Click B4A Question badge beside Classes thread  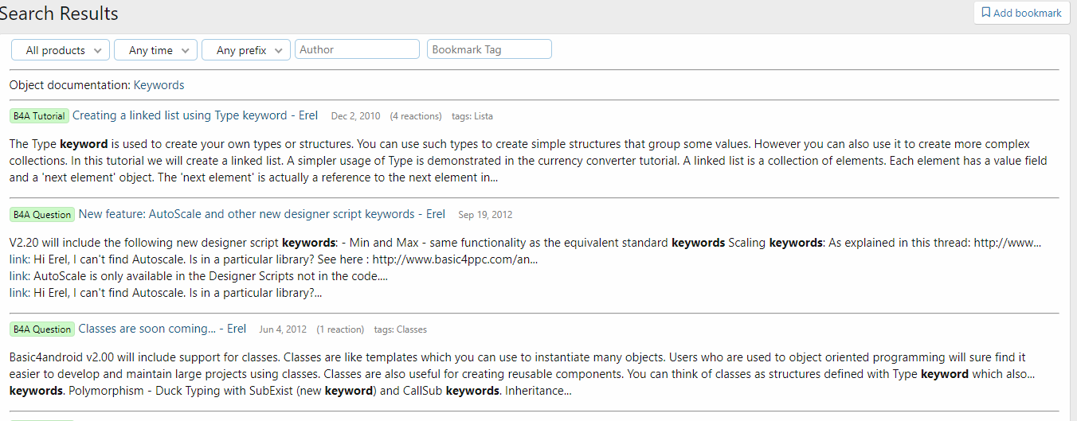pos(42,329)
